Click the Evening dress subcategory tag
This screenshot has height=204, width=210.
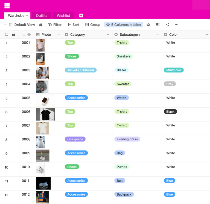click(127, 139)
